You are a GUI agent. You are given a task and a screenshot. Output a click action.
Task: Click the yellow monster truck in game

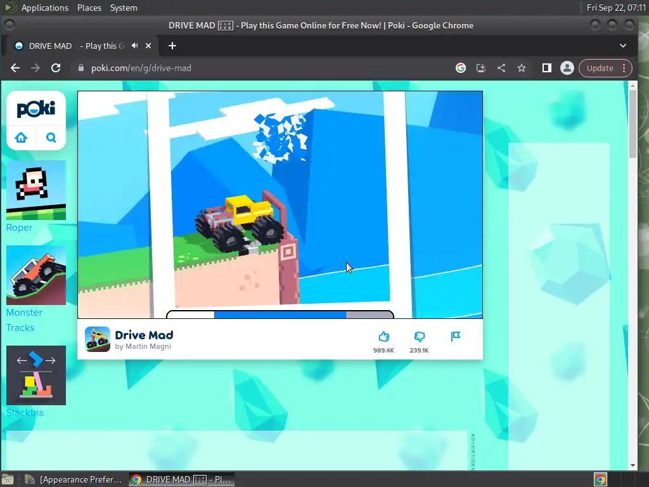click(x=241, y=223)
